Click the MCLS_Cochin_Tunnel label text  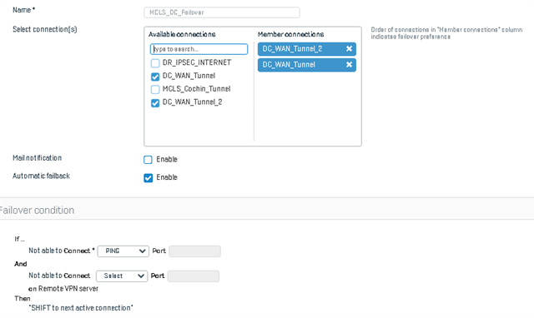(197, 89)
